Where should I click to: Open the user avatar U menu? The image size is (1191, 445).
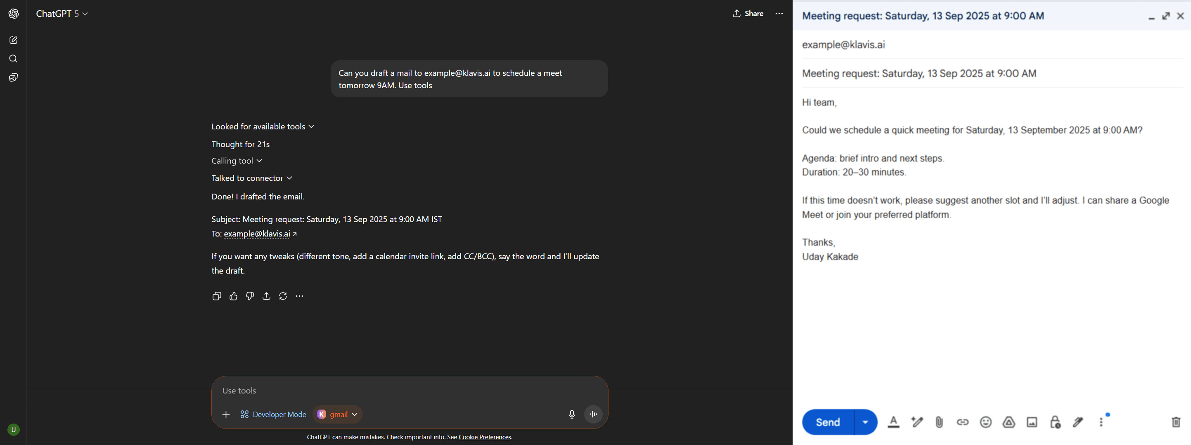click(13, 430)
